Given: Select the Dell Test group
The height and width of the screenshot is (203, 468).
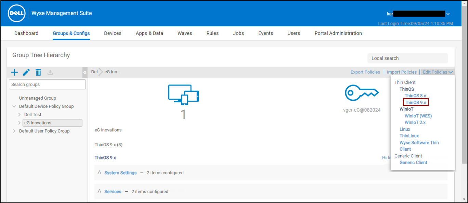Looking at the screenshot, I should (33, 115).
